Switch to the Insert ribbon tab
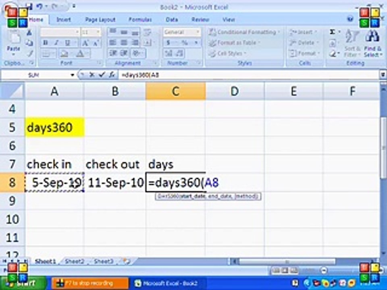 [x=64, y=19]
